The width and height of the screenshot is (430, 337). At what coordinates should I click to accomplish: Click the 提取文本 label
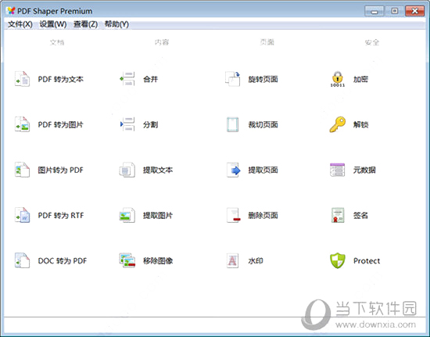(158, 170)
